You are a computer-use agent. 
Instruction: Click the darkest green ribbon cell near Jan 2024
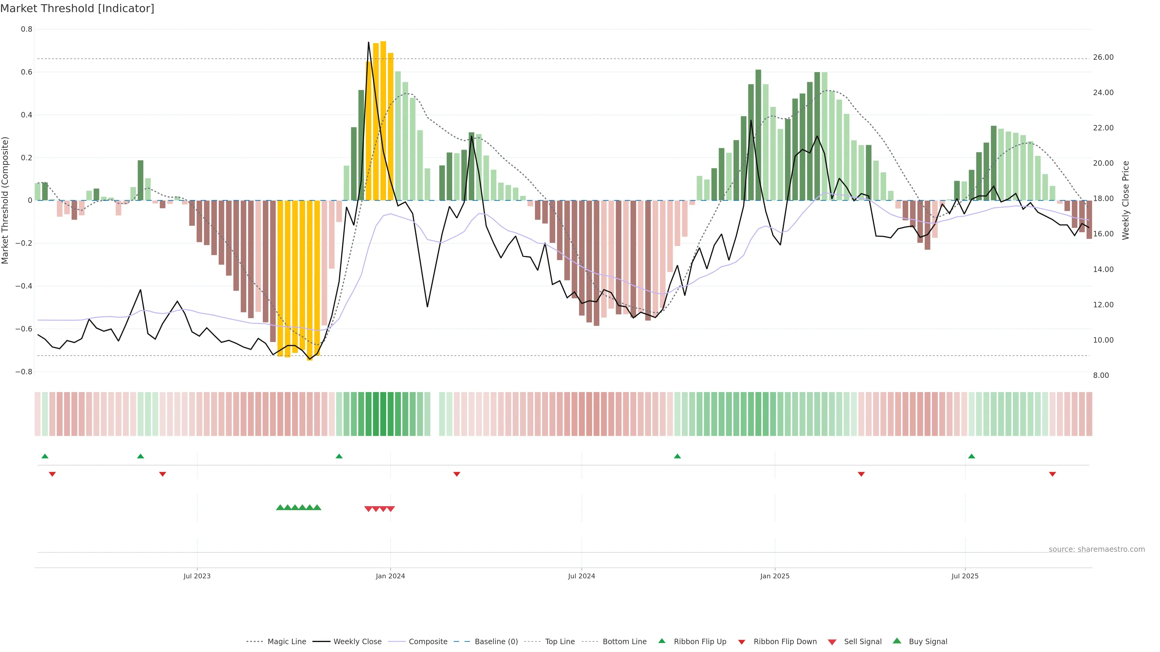[x=383, y=414]
